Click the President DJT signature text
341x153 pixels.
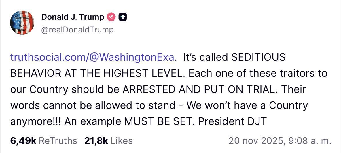click(x=232, y=121)
